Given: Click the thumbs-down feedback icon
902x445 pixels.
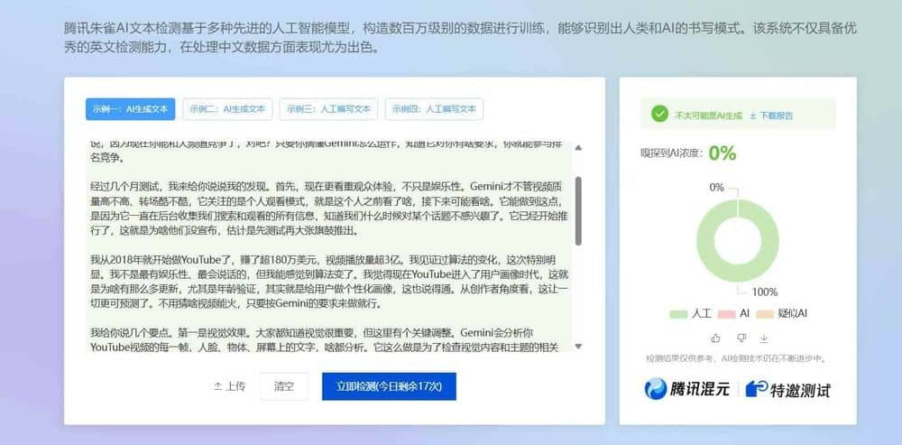Looking at the screenshot, I should [x=741, y=338].
